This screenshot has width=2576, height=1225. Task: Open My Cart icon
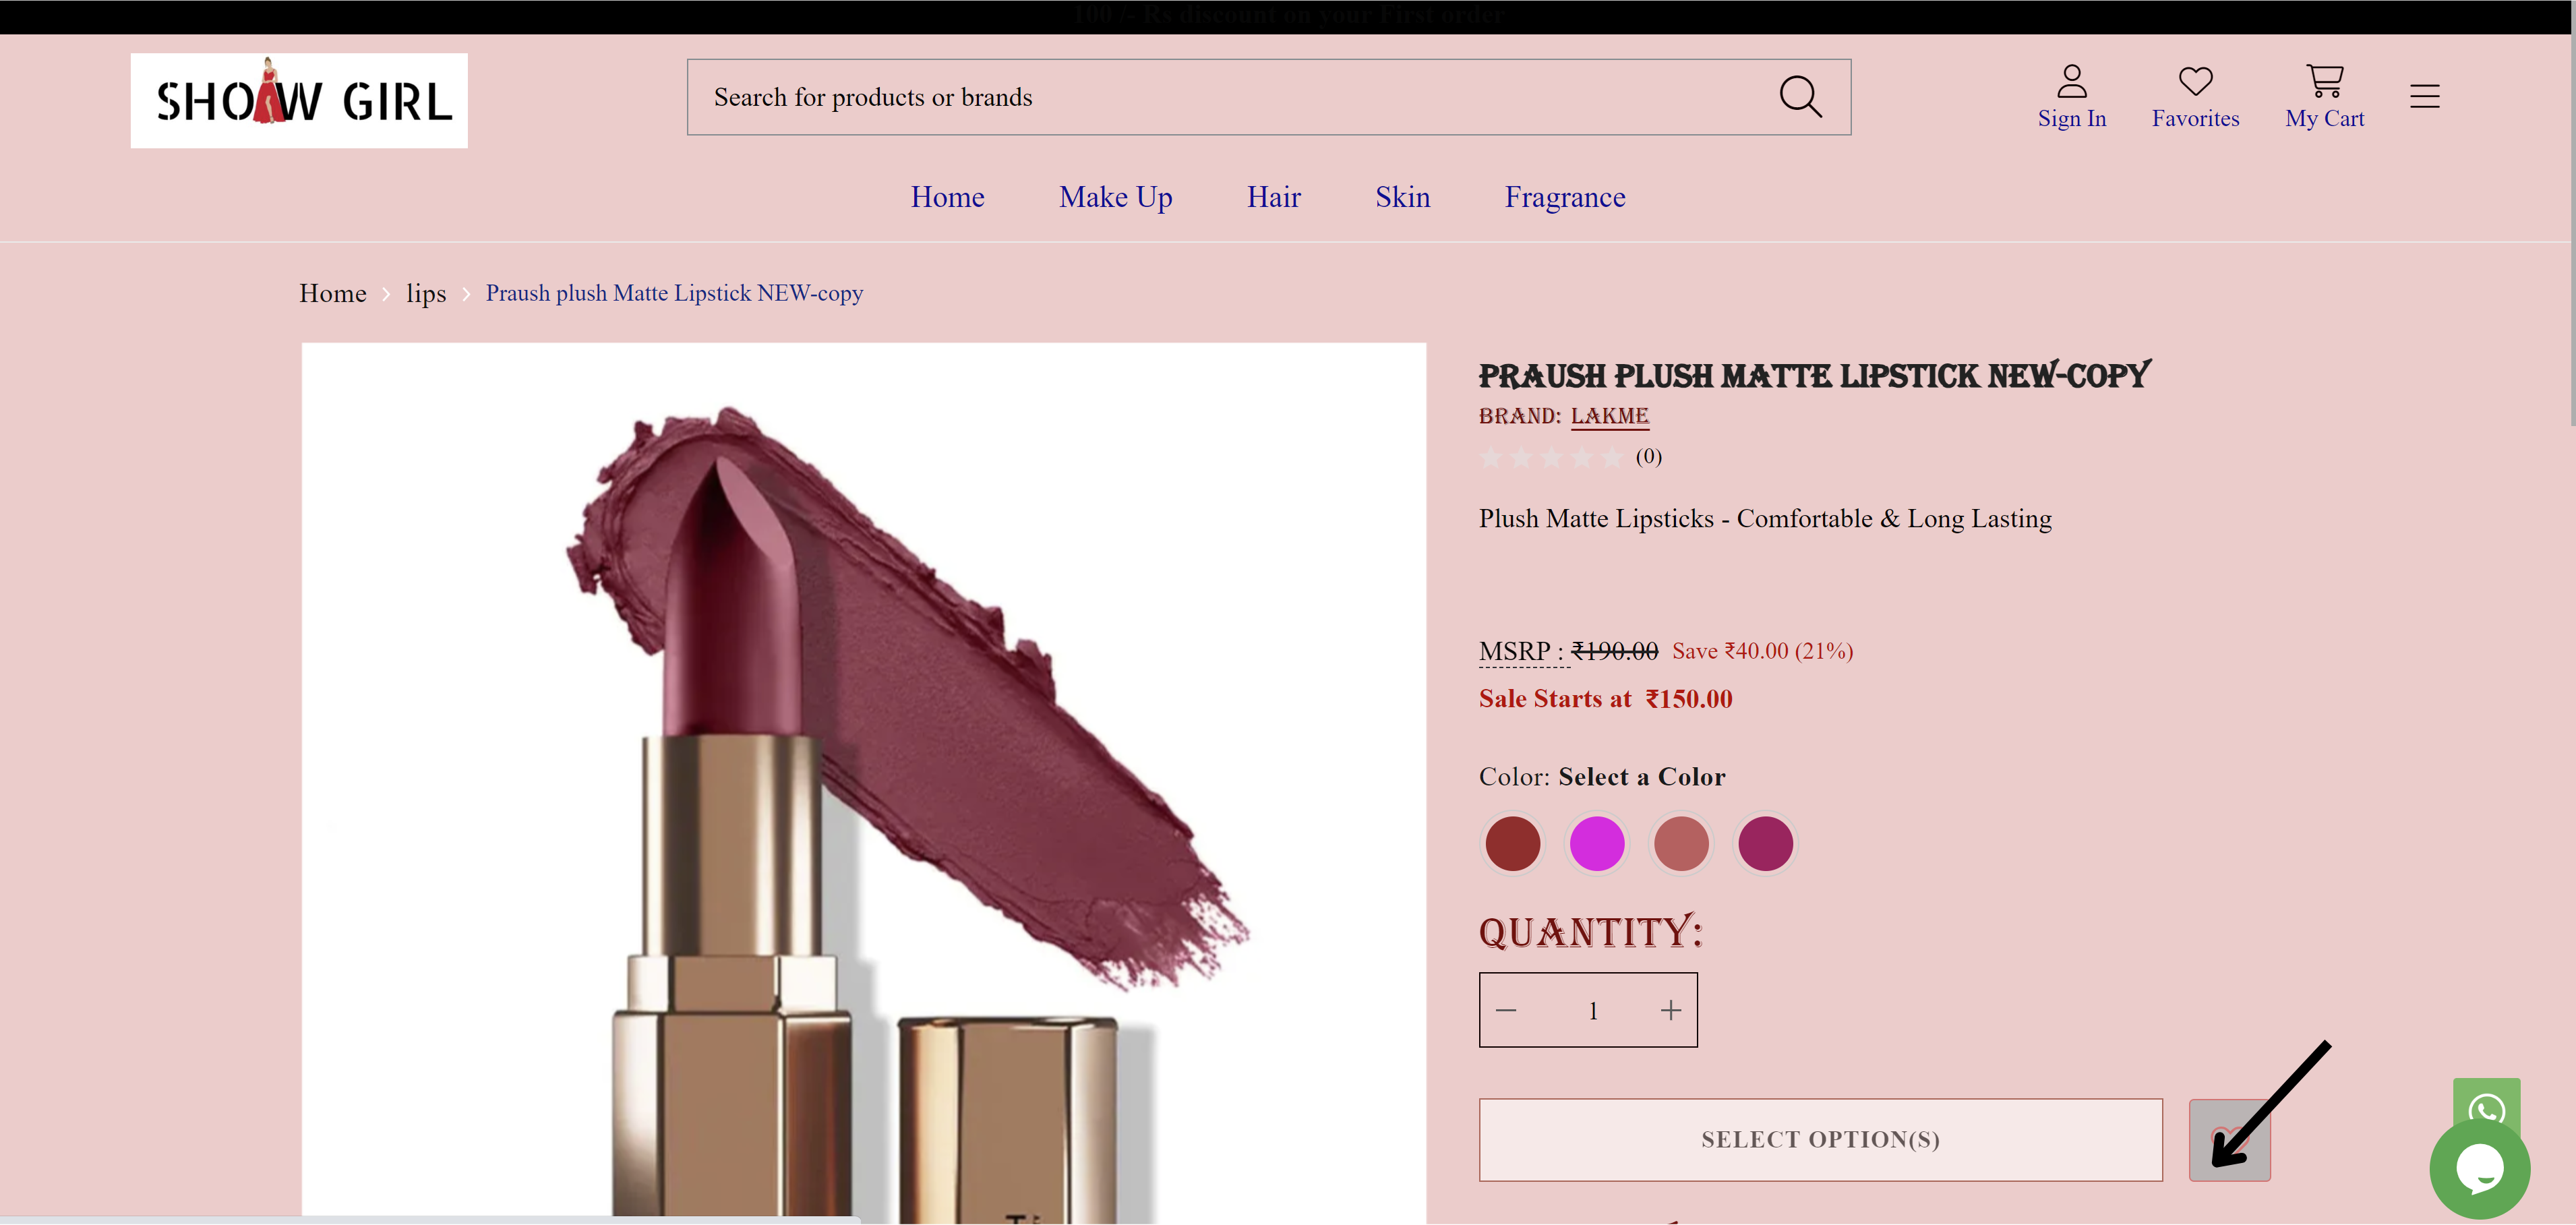tap(2324, 97)
